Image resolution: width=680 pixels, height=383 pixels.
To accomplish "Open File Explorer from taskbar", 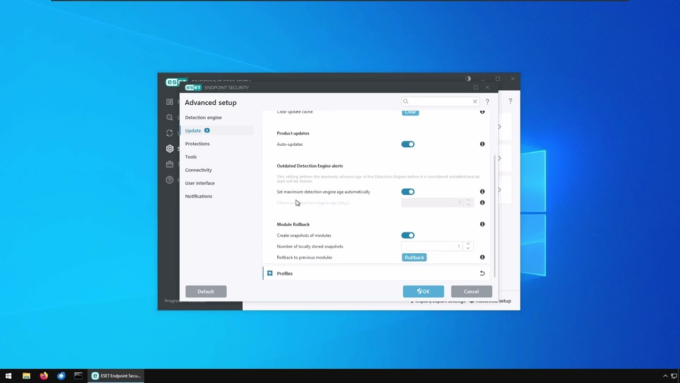I will 26,376.
